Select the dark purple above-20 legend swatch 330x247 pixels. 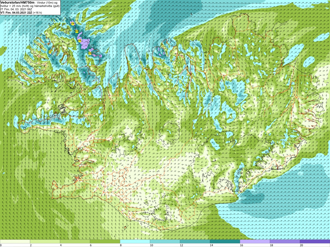click(x=315, y=242)
